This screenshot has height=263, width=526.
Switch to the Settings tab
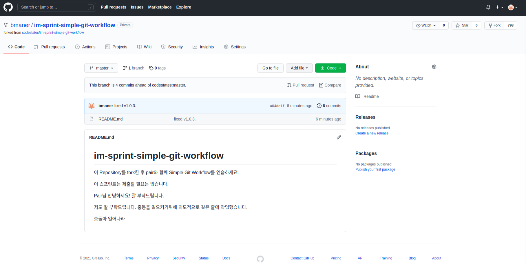(x=235, y=47)
